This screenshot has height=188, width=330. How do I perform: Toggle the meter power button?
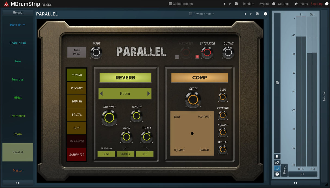pos(277,168)
